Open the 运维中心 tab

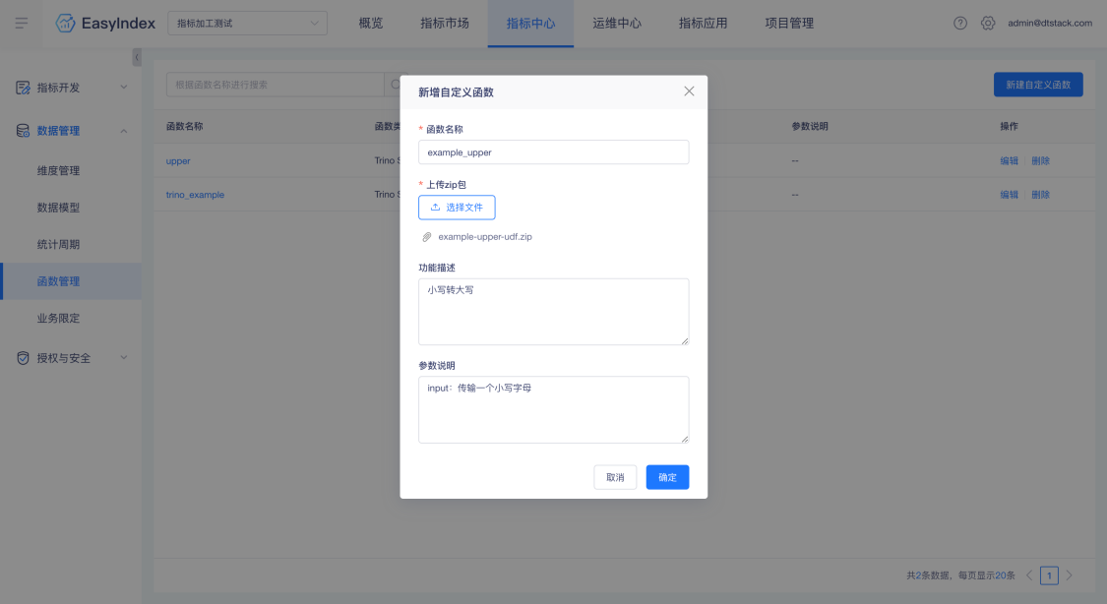click(617, 24)
